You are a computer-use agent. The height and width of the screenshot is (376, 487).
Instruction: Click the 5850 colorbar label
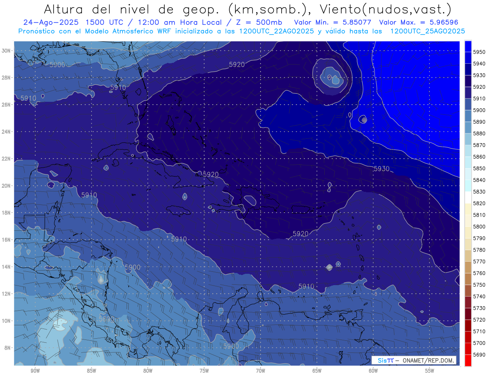point(480,168)
